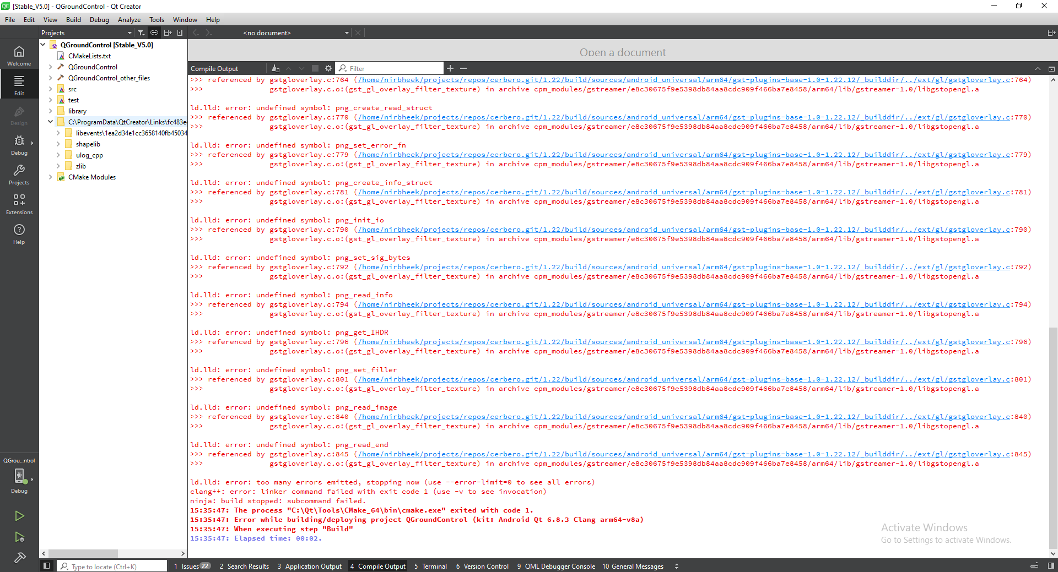Open Compile Output settings gear
This screenshot has height=572, width=1058.
(x=328, y=68)
